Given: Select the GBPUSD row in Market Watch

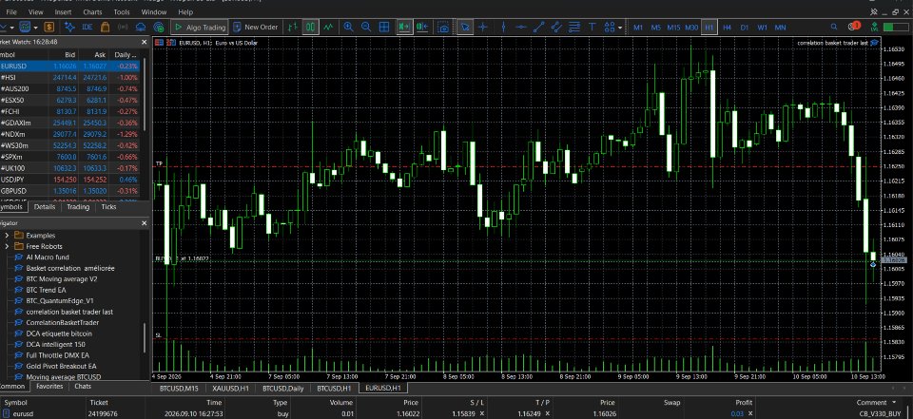Looking at the screenshot, I should tap(69, 191).
